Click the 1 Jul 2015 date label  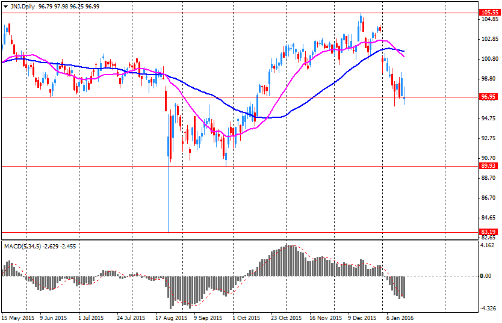click(x=91, y=318)
